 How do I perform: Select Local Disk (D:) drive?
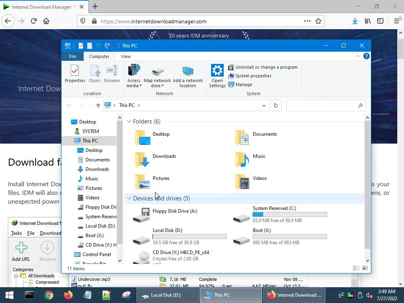pyautogui.click(x=180, y=237)
